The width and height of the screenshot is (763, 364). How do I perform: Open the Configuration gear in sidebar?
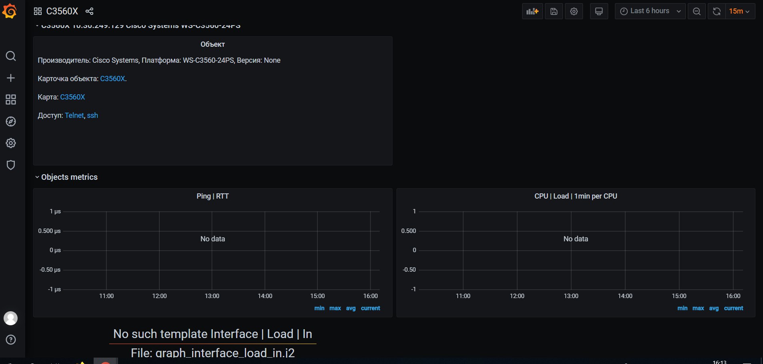click(x=11, y=143)
